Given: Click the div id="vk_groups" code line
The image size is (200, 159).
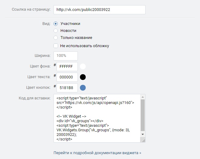Looking at the screenshot, I should coord(80,121).
